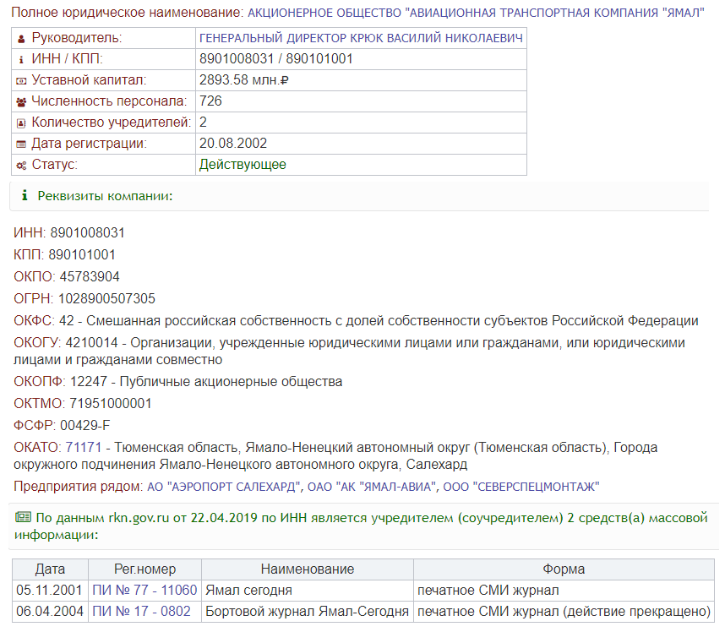Viewport: 725px width, 632px height.
Task: Open the full legal company name link
Action: (x=477, y=13)
